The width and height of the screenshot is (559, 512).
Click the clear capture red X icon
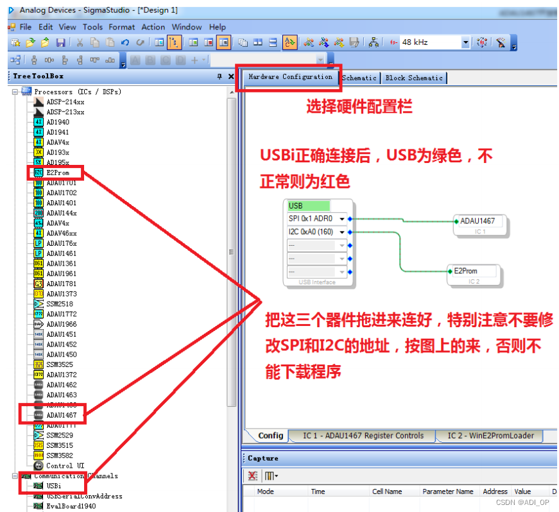click(253, 475)
